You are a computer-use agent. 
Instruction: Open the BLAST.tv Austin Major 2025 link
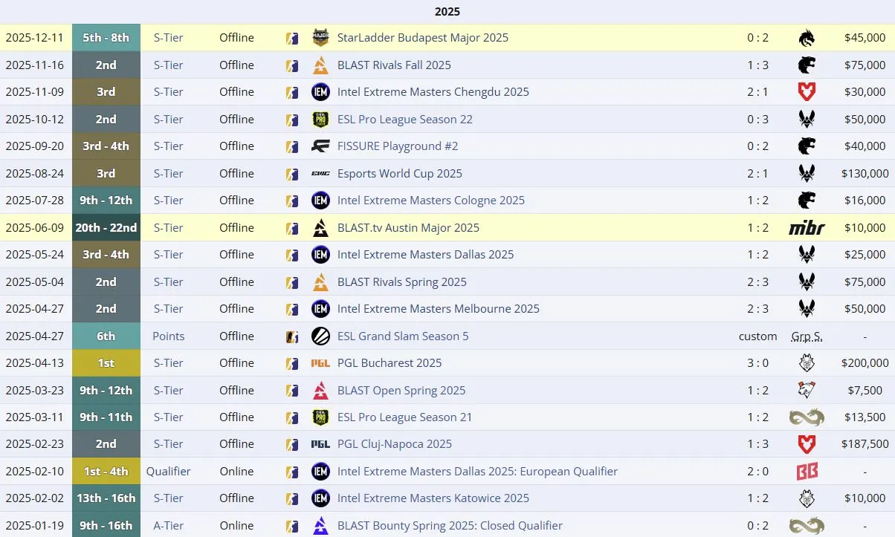coord(408,228)
